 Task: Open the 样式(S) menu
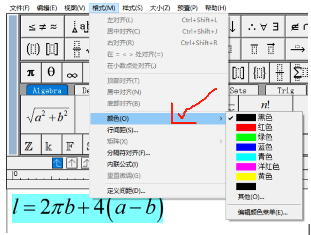tap(132, 8)
